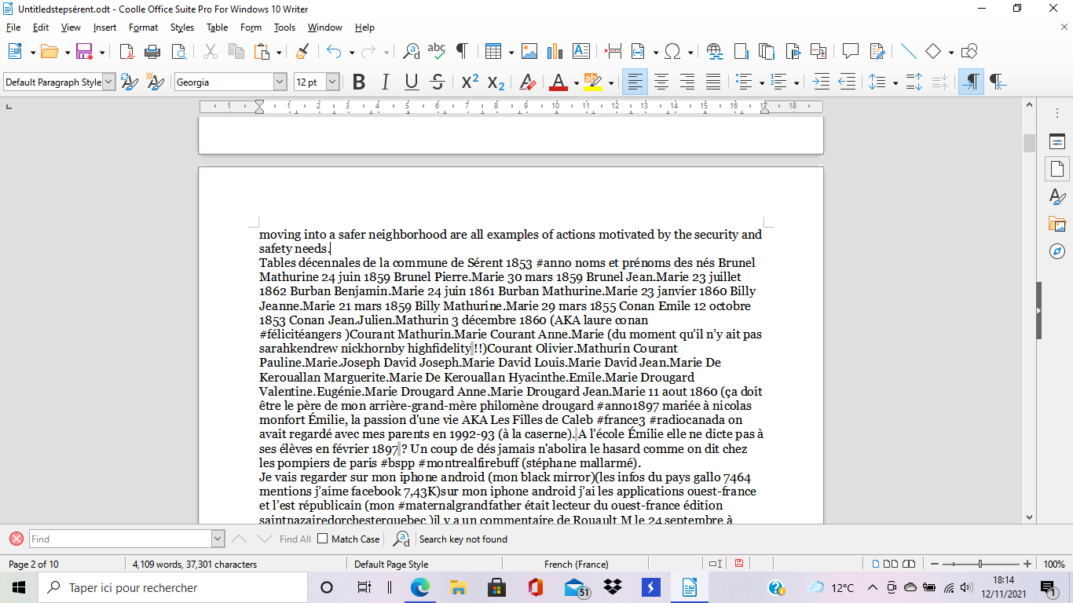Click the French (France) language status
The width and height of the screenshot is (1073, 603).
click(577, 564)
